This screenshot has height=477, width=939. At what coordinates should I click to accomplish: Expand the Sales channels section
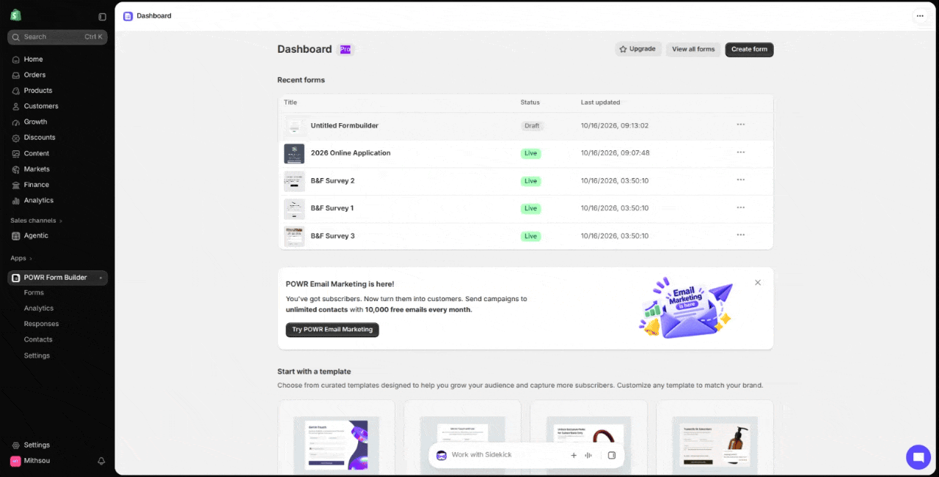[x=37, y=221]
